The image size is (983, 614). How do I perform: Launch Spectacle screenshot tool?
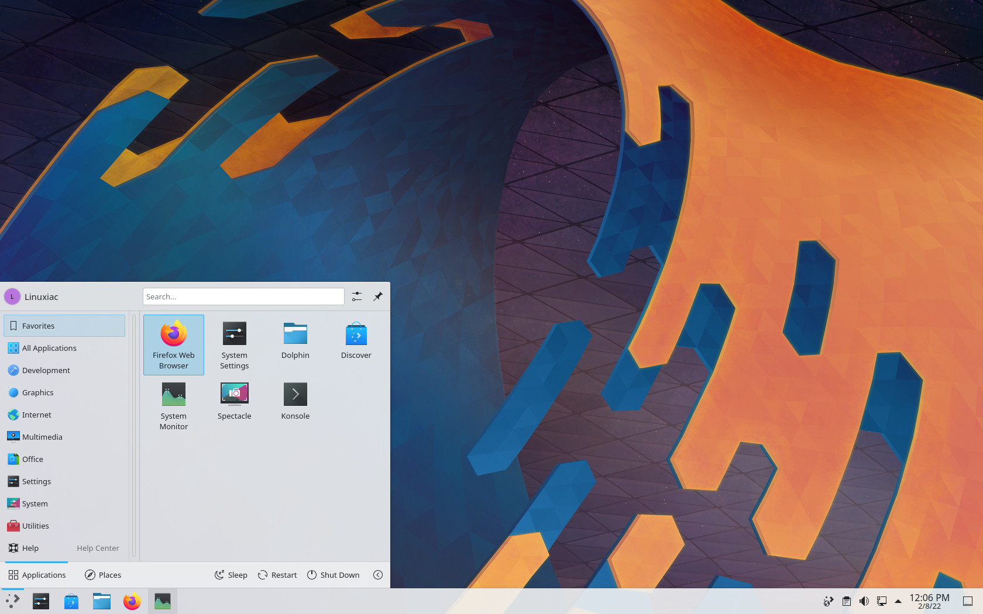(x=235, y=406)
